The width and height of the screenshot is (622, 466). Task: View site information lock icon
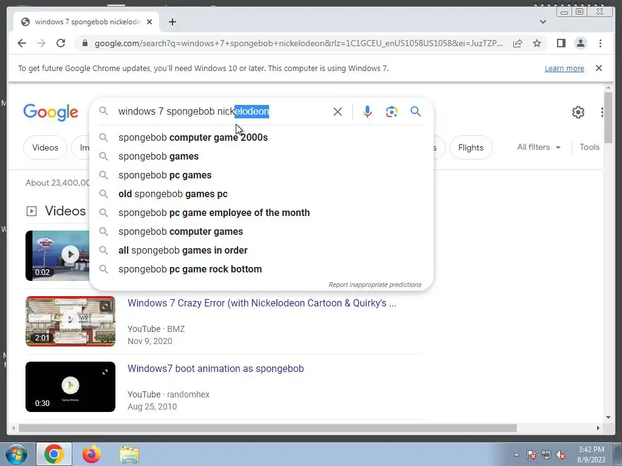coord(85,43)
